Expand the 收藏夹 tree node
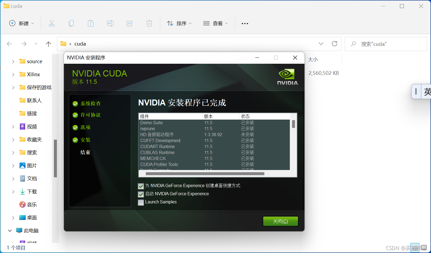The height and width of the screenshot is (253, 431). pyautogui.click(x=13, y=140)
